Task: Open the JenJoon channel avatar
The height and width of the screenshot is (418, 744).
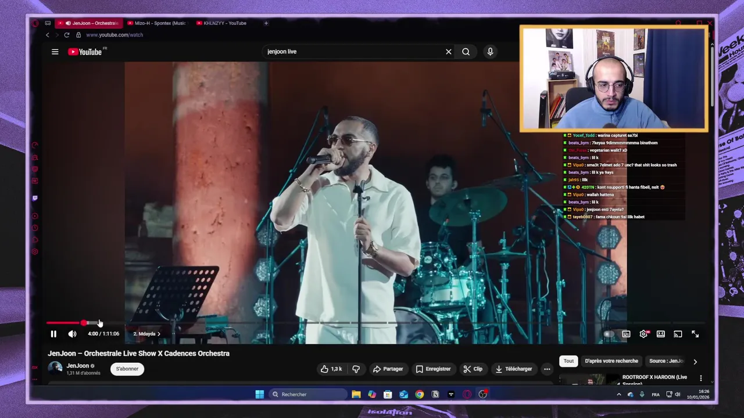Action: tap(55, 369)
